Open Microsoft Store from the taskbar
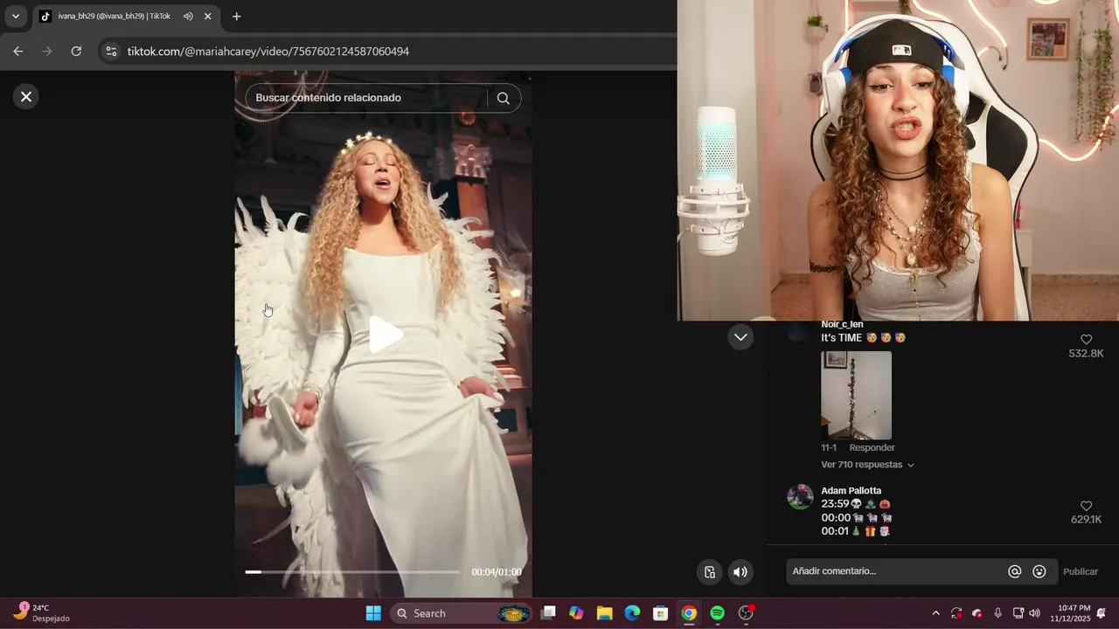 tap(661, 613)
